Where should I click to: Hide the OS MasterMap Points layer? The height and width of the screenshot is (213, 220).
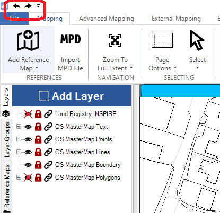coord(28,139)
